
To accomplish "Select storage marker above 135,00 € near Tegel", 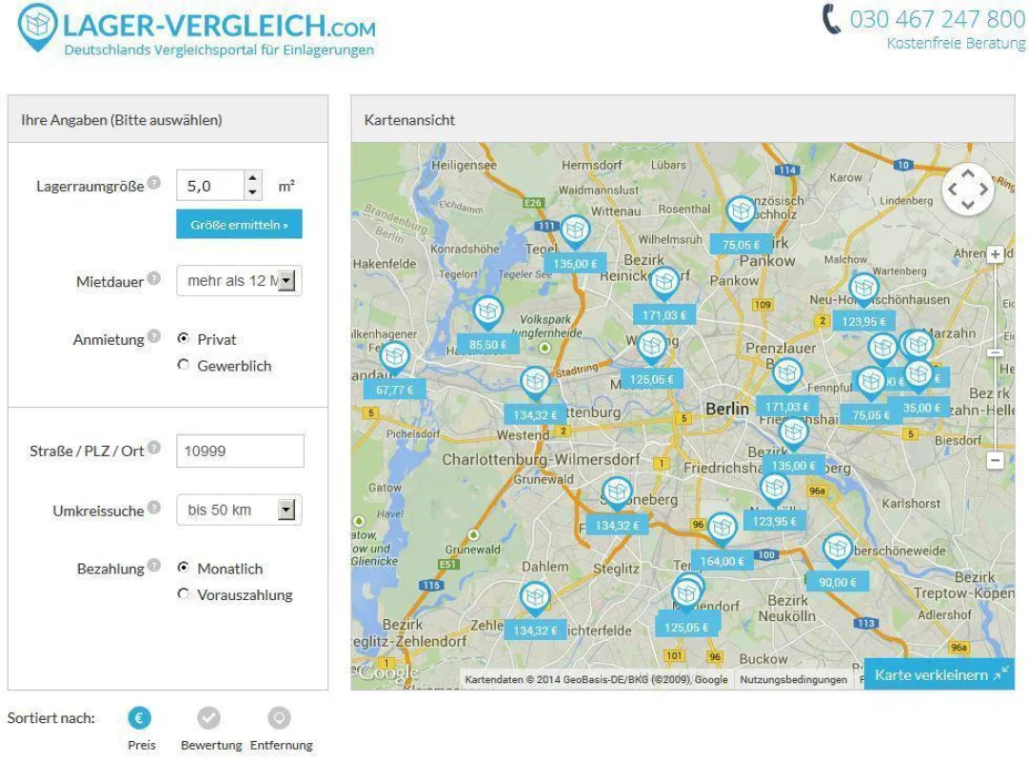I will tap(576, 231).
